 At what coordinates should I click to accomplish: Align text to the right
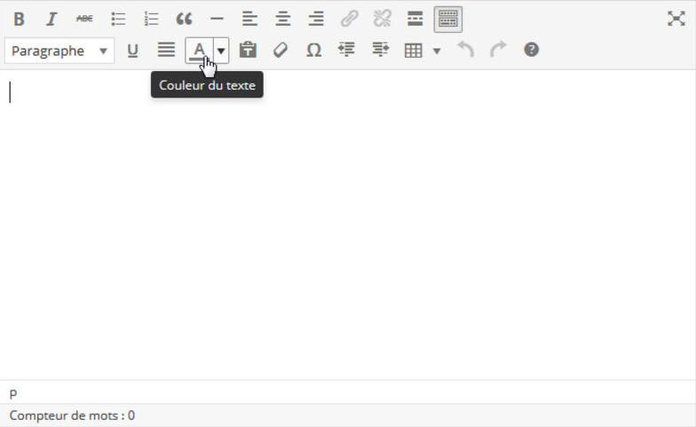coord(316,20)
